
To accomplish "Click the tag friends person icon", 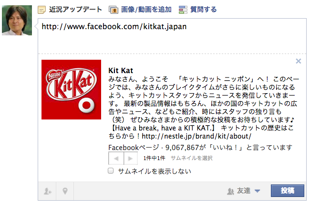I will (47, 191).
